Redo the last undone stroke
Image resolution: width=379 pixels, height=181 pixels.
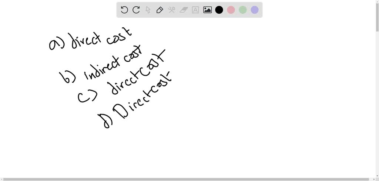(x=136, y=10)
